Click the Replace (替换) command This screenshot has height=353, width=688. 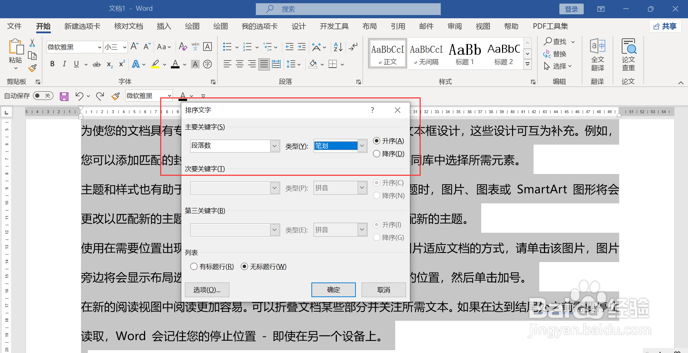555,54
